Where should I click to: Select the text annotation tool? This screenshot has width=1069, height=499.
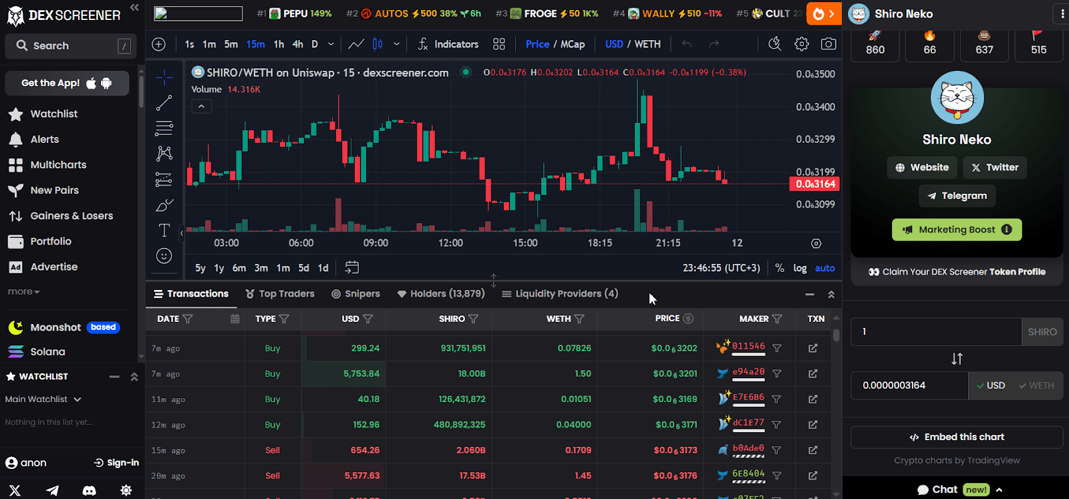(x=164, y=230)
